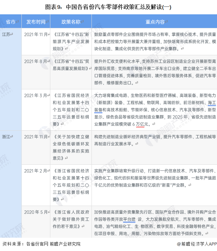This screenshot has height=251, width=217.
Task: Click the content starting 实施产业集群培育升级行动
Action: [x=155, y=178]
